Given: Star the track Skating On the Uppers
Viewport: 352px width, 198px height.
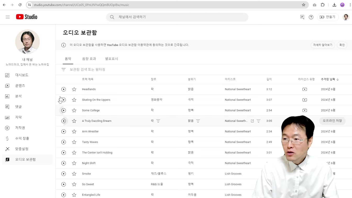Looking at the screenshot, I should point(74,100).
